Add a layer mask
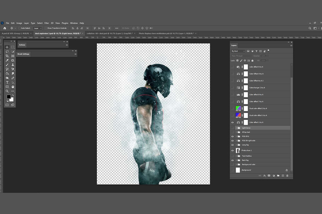This screenshot has width=322, height=214. [269, 176]
